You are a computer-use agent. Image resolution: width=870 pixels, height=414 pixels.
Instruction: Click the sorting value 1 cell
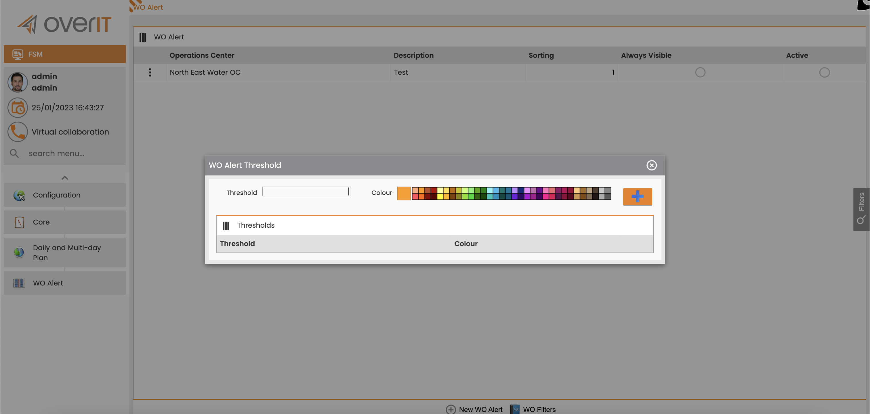571,72
